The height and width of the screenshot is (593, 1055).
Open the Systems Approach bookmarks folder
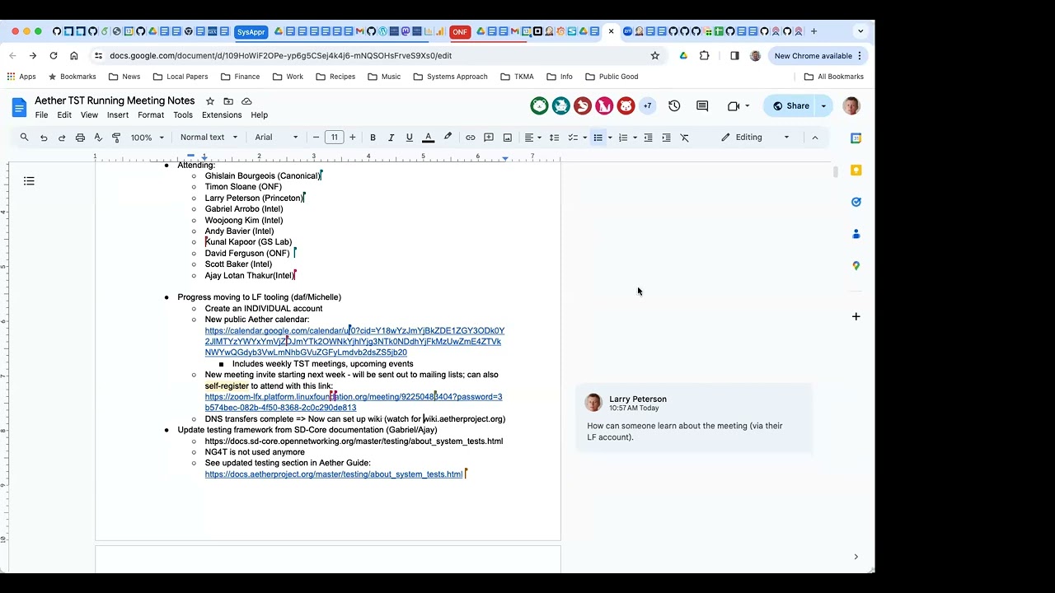(x=450, y=77)
